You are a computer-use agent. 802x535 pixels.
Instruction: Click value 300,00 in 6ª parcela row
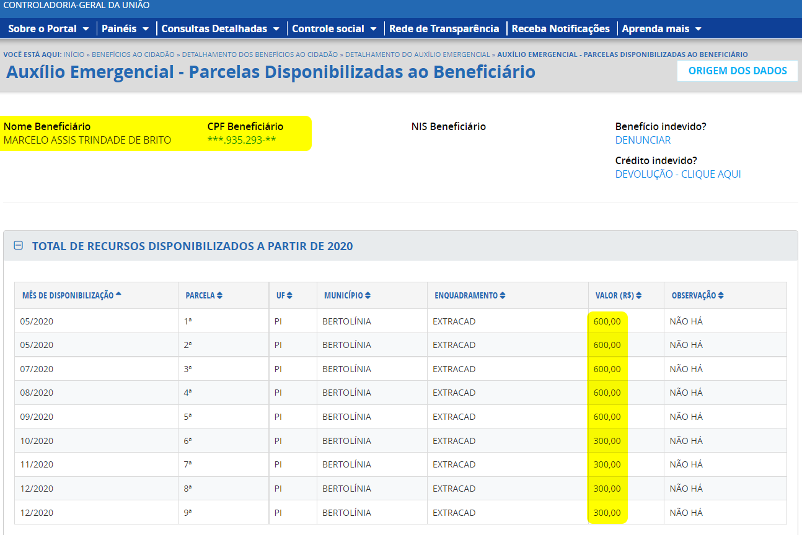[607, 441]
